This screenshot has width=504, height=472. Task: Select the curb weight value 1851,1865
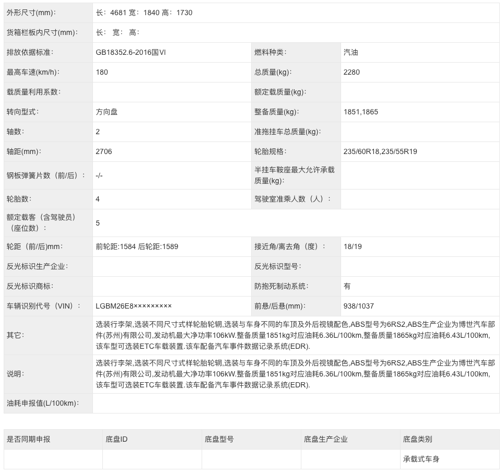point(361,112)
